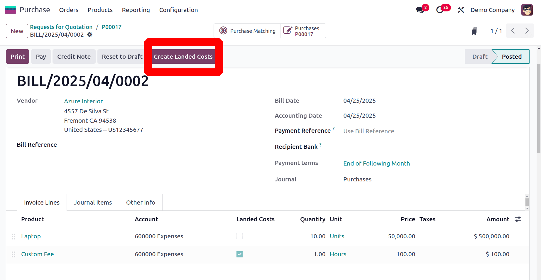This screenshot has height=280, width=541.
Task: Click Custom Fee account 600000 Expenses
Action: [159, 254]
